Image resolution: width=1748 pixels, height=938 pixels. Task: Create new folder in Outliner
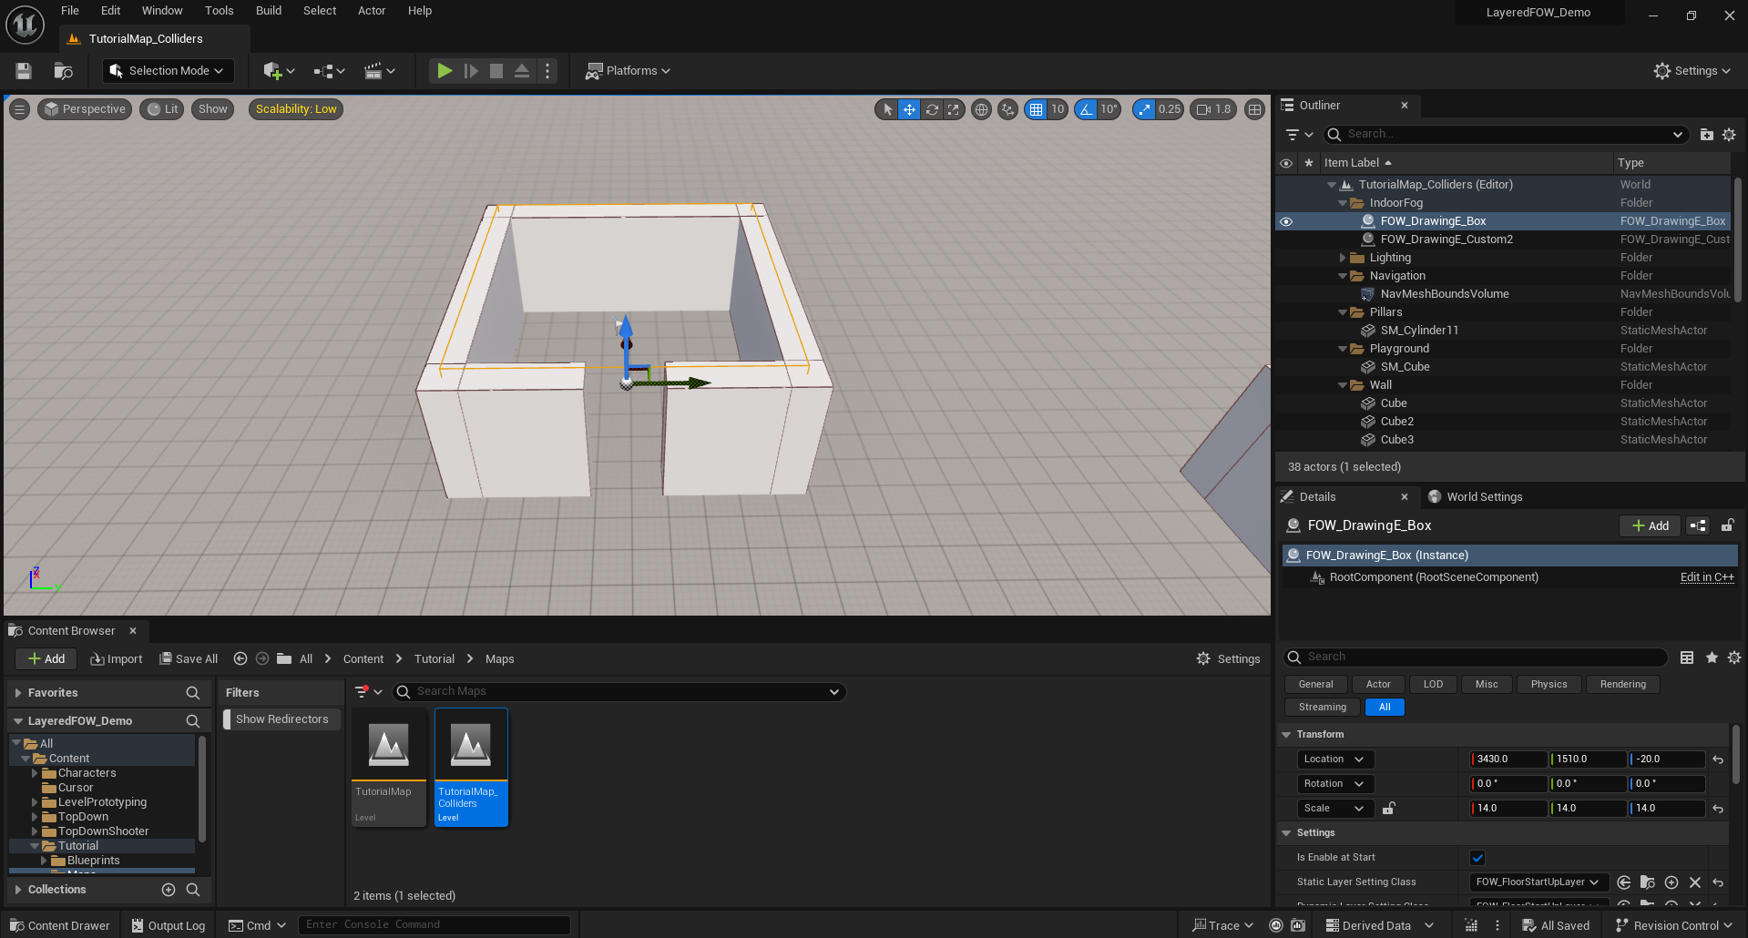[1706, 135]
